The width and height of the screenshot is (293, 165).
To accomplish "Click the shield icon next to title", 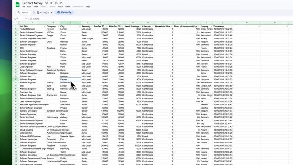I will click(47, 3).
